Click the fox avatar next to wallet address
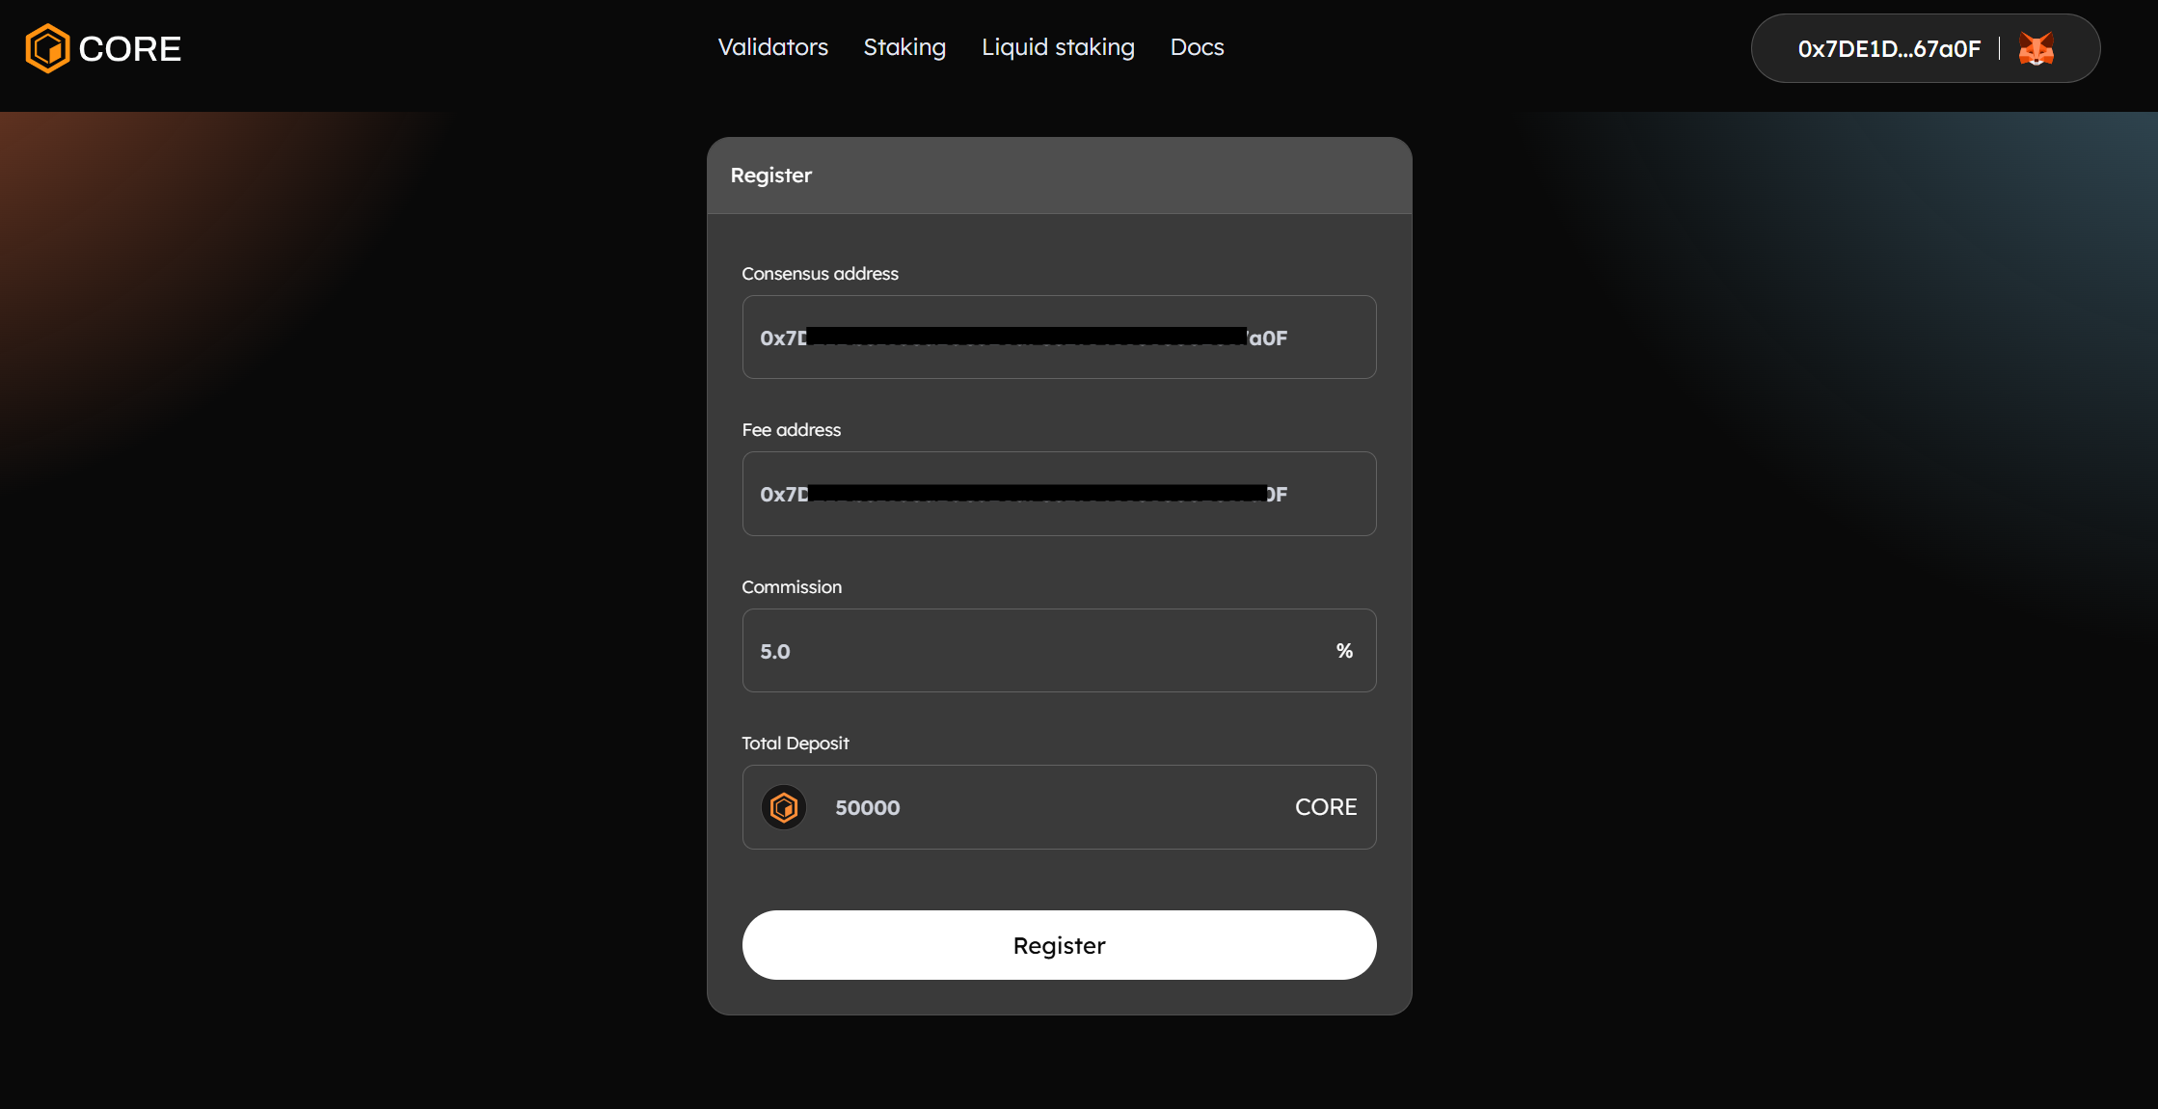 [x=2037, y=48]
